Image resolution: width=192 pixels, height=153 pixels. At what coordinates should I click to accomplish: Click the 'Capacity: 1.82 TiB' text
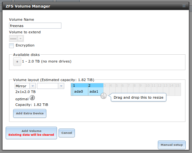point(32,105)
